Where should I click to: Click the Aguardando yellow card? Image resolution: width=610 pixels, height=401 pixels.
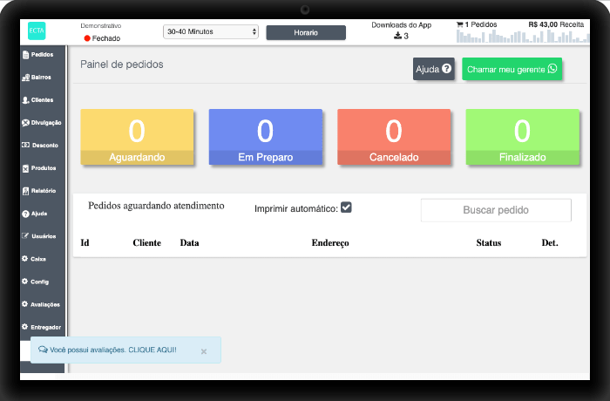137,137
